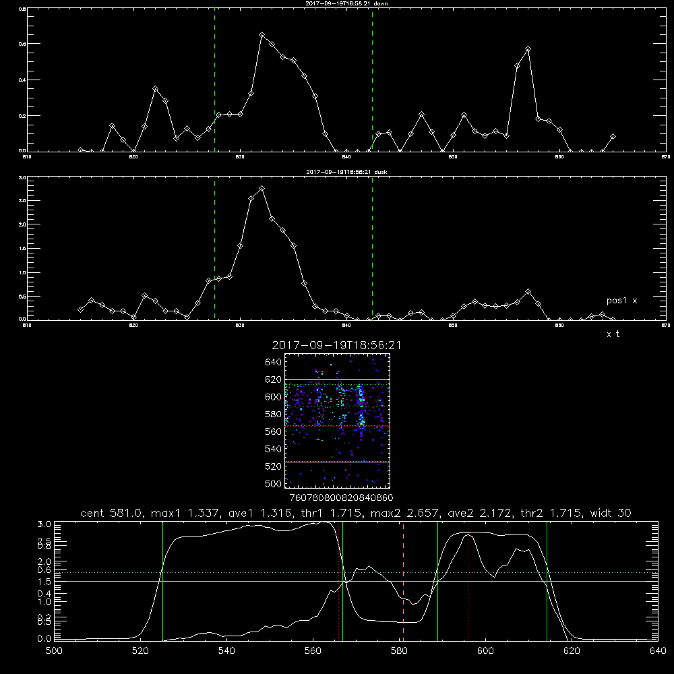The width and height of the screenshot is (674, 674).
Task: Select the green vertical line near 567
Action: 342,581
